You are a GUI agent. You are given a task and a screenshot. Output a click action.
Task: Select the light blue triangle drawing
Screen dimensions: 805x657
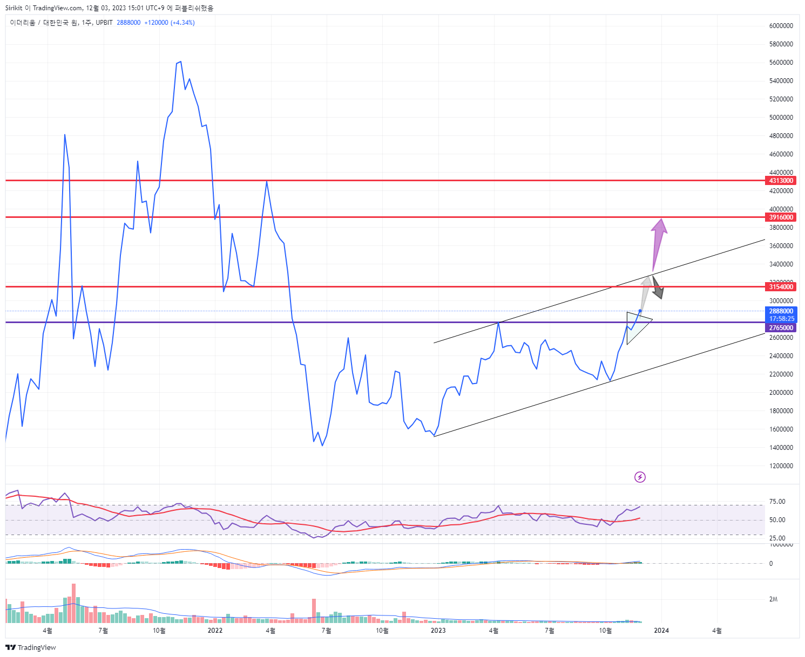[x=638, y=327]
